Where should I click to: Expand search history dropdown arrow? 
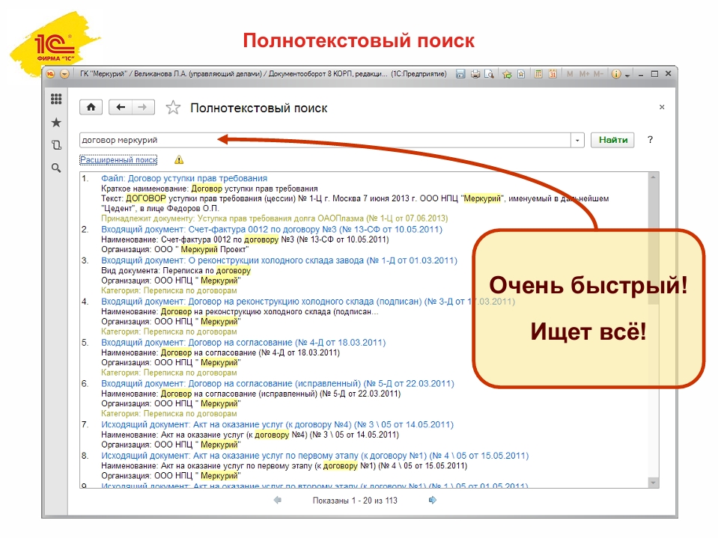[577, 140]
